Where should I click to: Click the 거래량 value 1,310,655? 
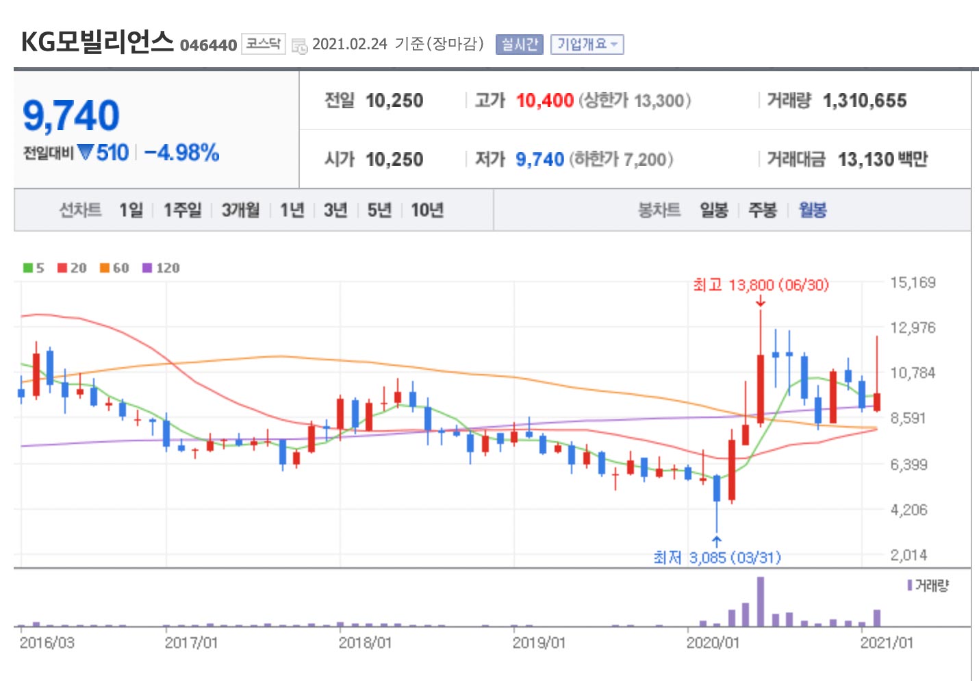pos(865,101)
